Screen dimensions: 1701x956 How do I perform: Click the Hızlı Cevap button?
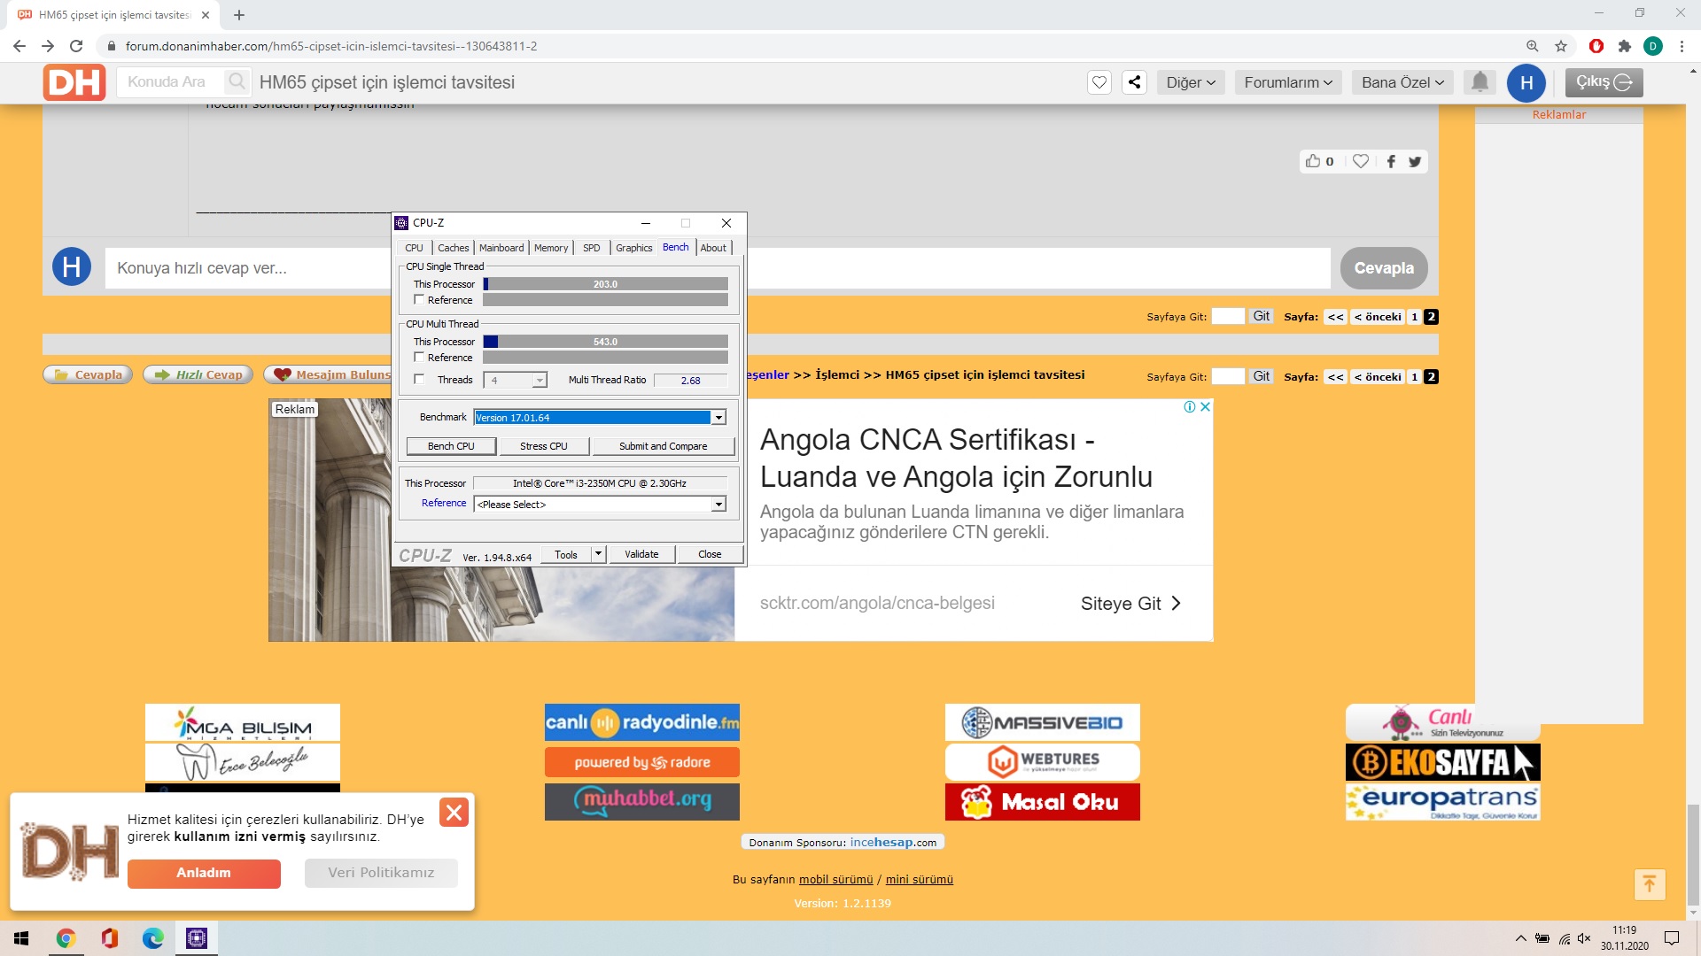[198, 374]
